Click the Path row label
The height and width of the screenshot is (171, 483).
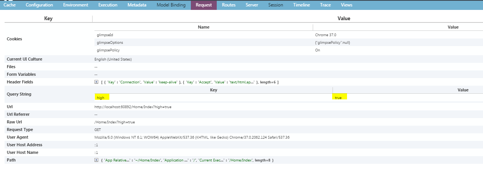(11, 160)
